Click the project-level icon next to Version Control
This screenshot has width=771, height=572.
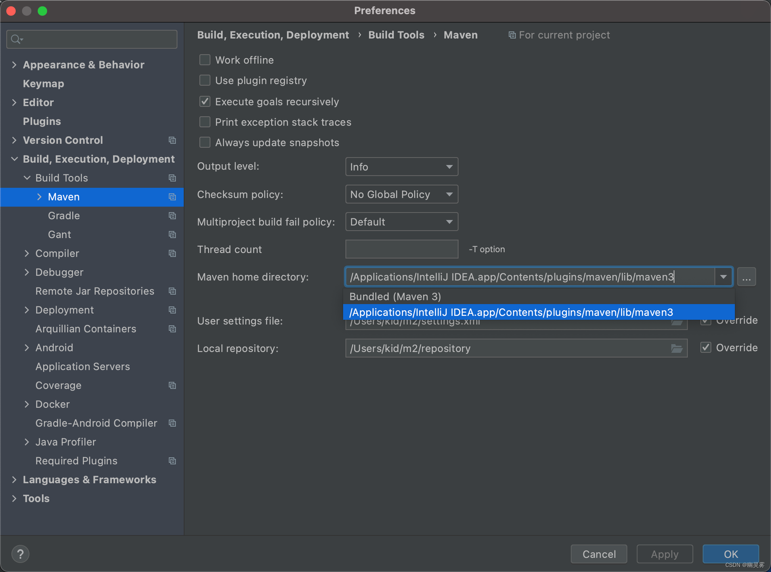coord(172,140)
